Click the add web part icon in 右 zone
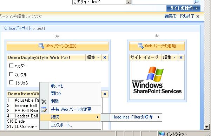The height and width of the screenshot is (136, 211). 141,46
